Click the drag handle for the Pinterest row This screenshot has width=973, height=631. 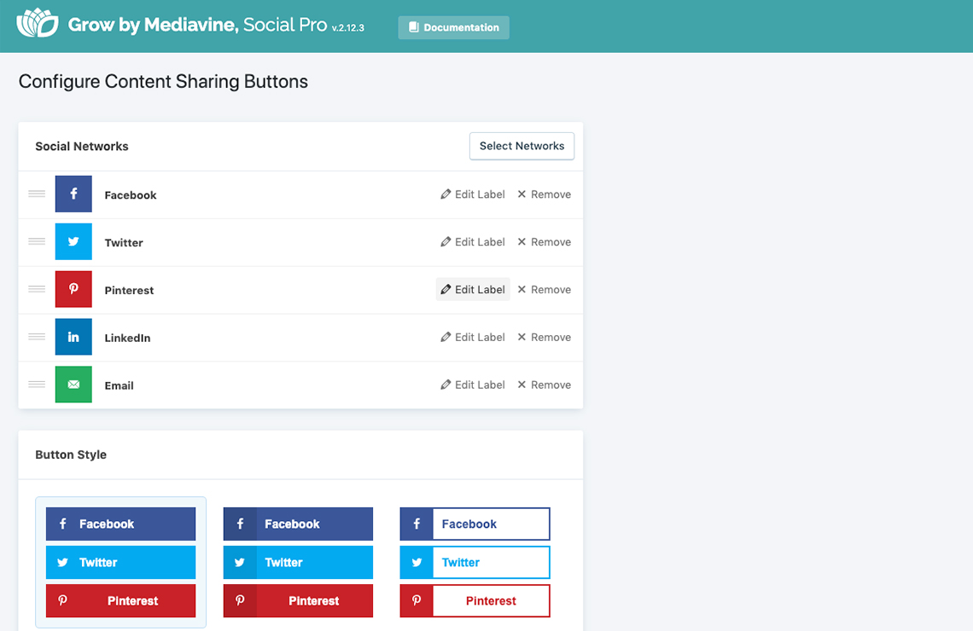(x=37, y=289)
